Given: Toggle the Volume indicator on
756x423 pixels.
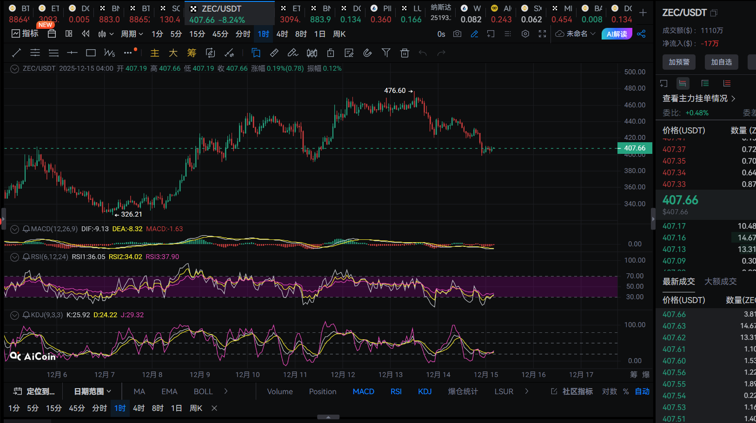Looking at the screenshot, I should click(x=280, y=391).
